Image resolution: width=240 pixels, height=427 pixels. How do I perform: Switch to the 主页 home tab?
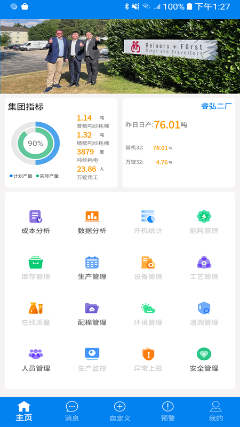[x=24, y=411]
